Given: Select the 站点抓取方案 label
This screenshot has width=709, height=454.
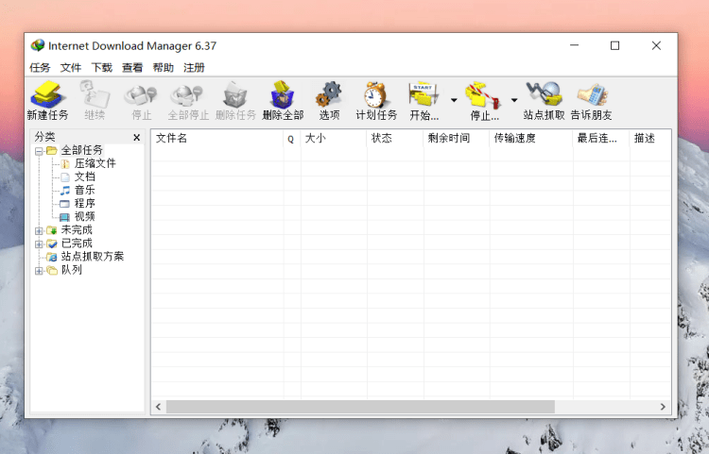Looking at the screenshot, I should [93, 257].
